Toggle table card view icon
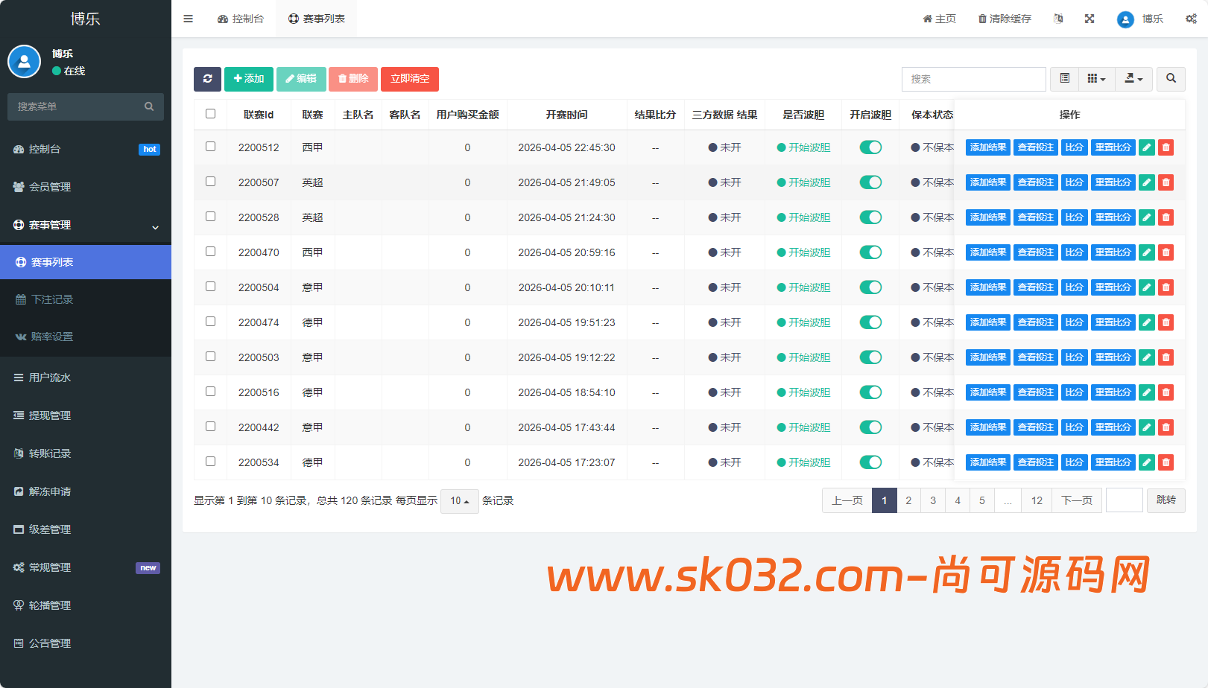Screen dimensions: 1208x688 click(x=1065, y=79)
